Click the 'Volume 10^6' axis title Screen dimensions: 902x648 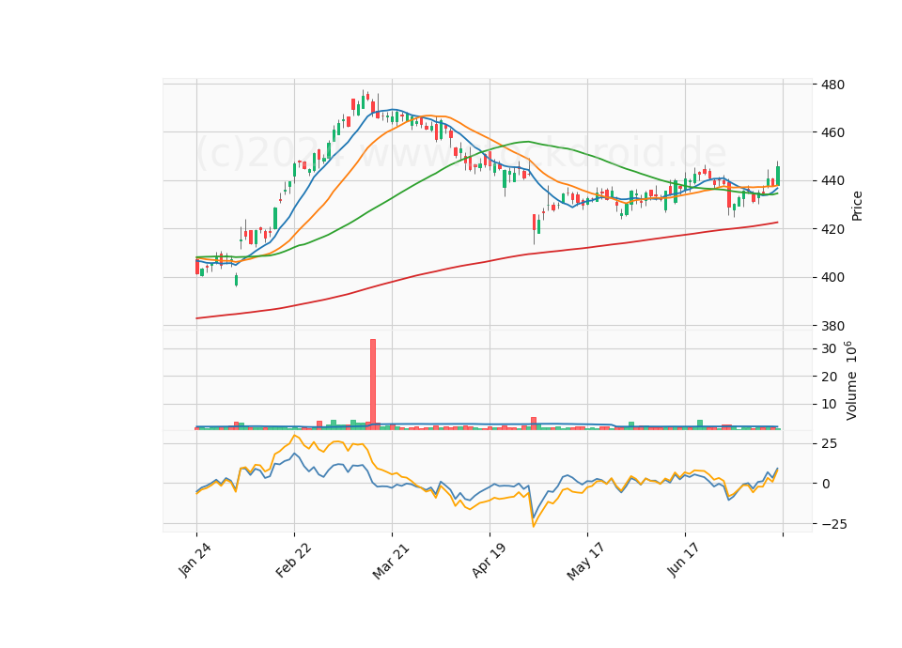851,381
